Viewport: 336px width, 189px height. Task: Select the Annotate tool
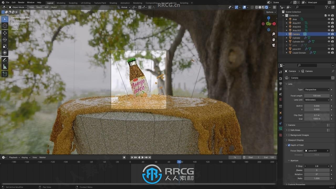[x=5, y=60]
